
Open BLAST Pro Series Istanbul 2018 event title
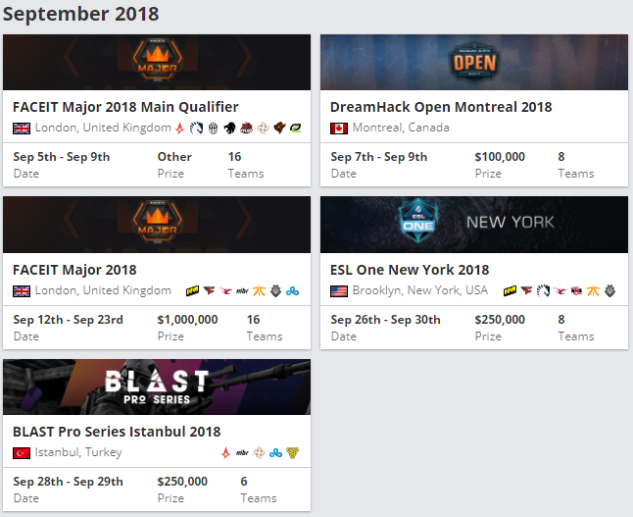pyautogui.click(x=117, y=432)
